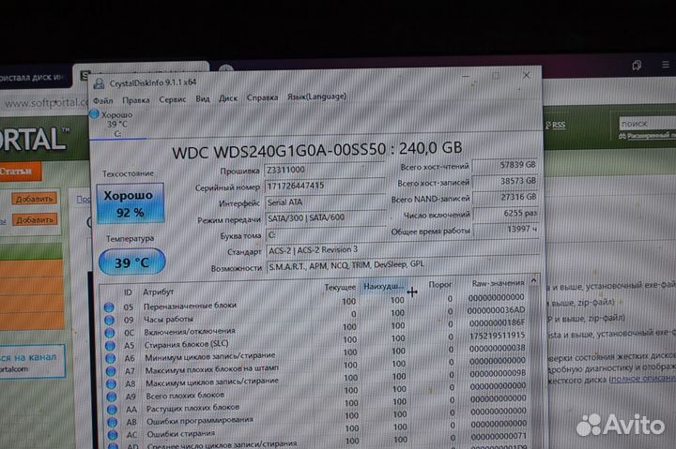676x449 pixels.
Task: Click status icon of A5 Стирания блоков (SLC)
Action: (111, 346)
